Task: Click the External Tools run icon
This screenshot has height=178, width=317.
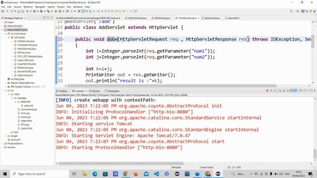Action: (x=49, y=11)
